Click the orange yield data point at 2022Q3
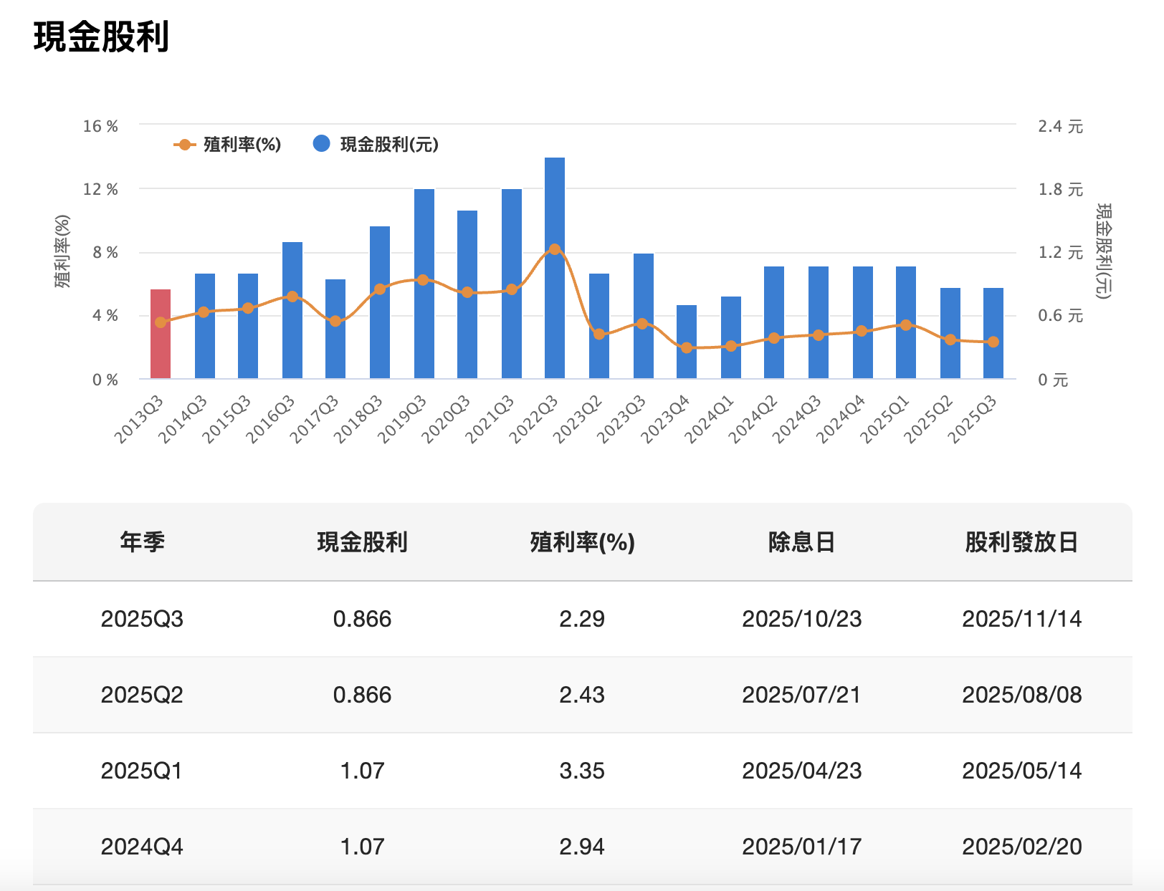 tap(555, 249)
